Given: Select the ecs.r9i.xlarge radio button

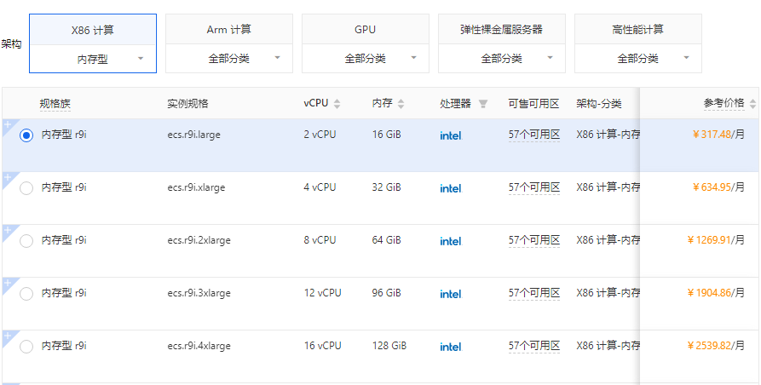Looking at the screenshot, I should tap(26, 188).
